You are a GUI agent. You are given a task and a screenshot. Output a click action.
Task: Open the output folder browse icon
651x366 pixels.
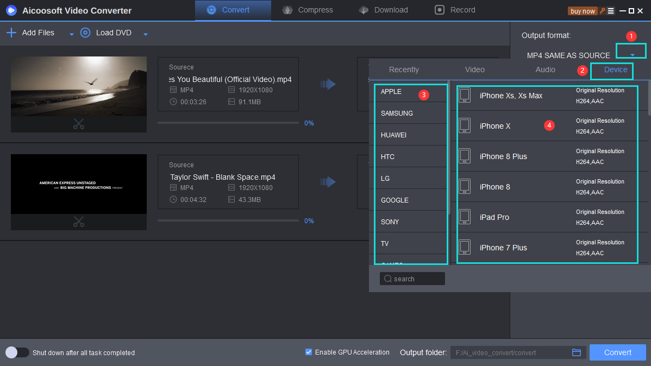tap(576, 352)
